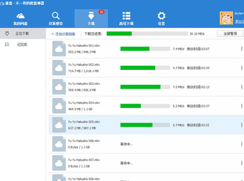The image size is (244, 181).
Task: Click the remaining time 02:13 text
Action: point(198,87)
